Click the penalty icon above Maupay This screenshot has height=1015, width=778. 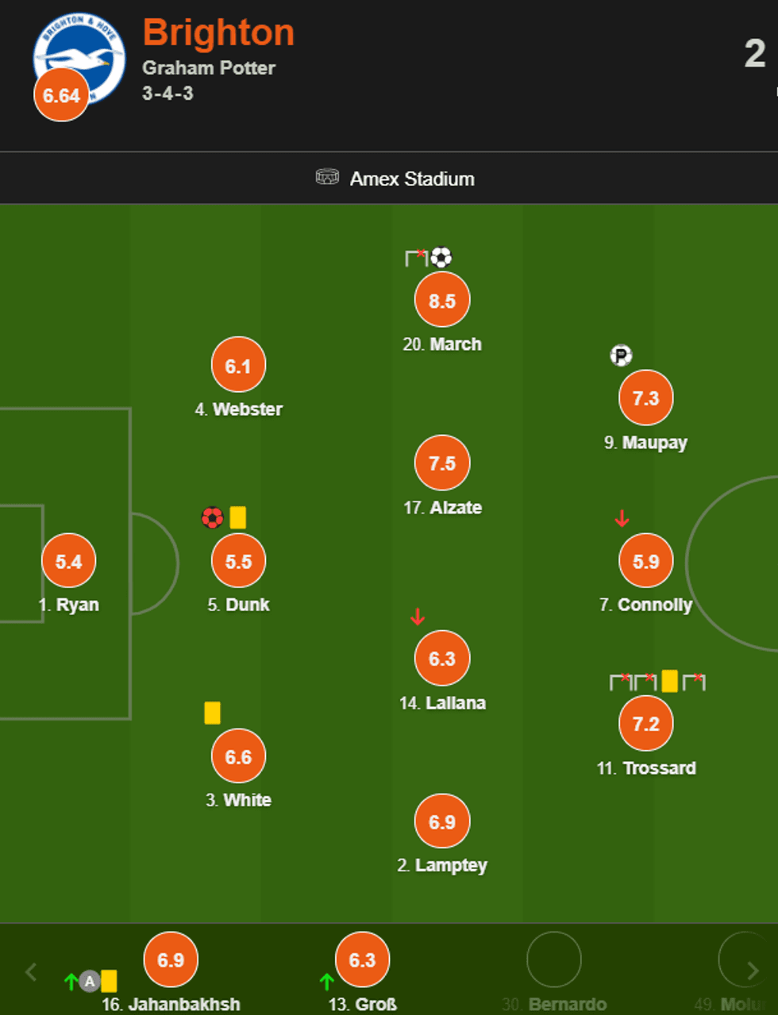pyautogui.click(x=621, y=356)
